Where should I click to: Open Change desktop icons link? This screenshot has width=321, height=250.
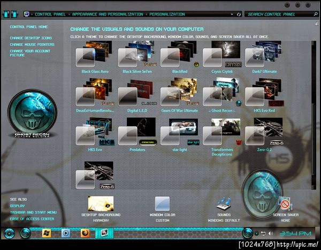tap(30, 38)
